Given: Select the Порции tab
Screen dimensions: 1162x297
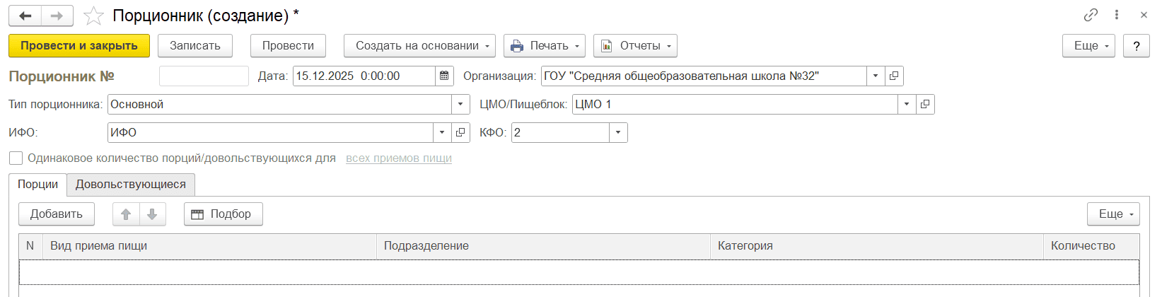Looking at the screenshot, I should 38,185.
